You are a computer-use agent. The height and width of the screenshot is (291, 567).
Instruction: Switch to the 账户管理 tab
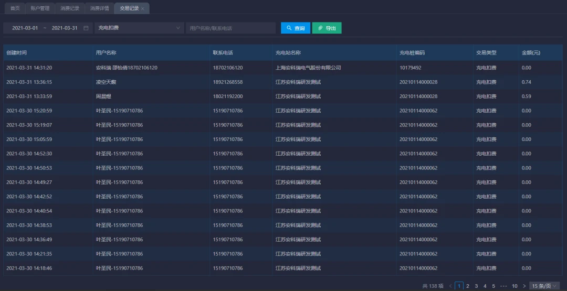pos(40,8)
